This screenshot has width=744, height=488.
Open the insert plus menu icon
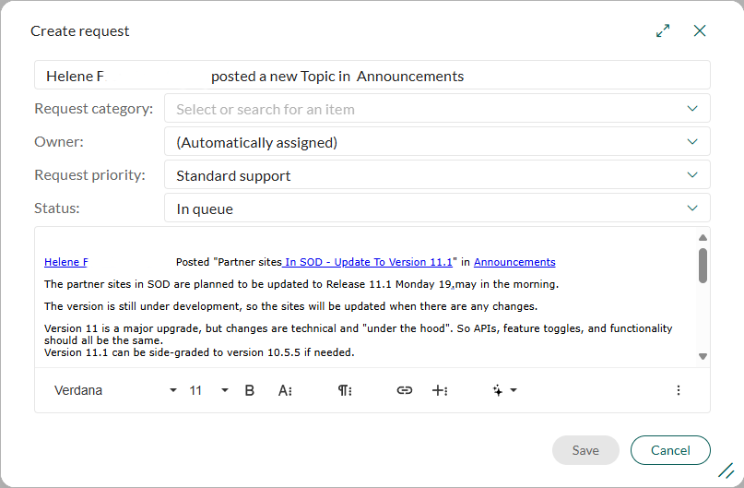point(440,390)
